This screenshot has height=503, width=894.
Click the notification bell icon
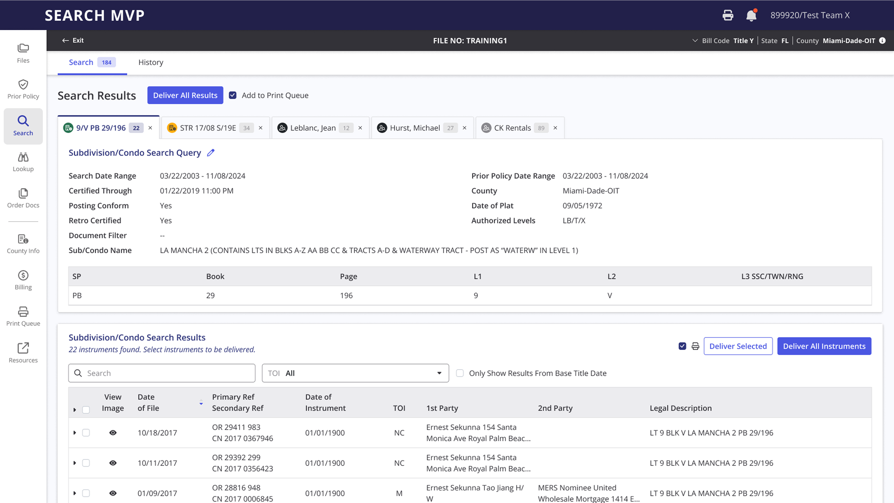click(x=751, y=15)
